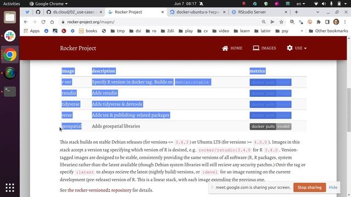Select the 'Adds geospatial libraries' description text
The width and height of the screenshot is (351, 197).
116,126
